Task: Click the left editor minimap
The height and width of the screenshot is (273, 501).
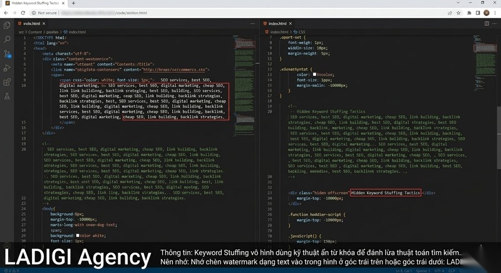Action: (245, 86)
